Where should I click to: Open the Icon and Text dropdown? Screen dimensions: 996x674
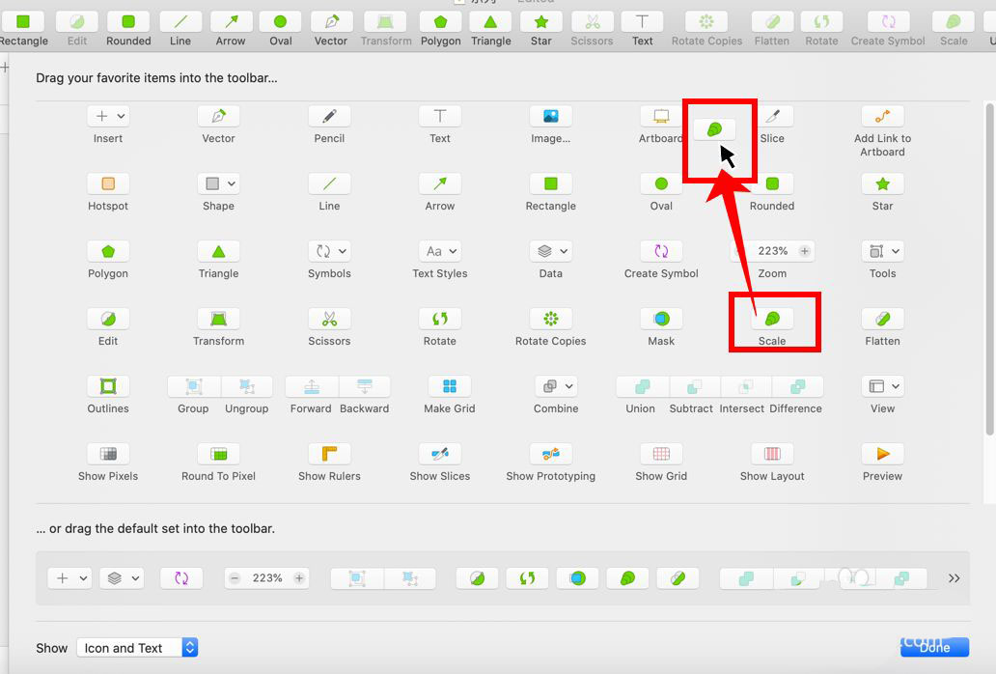click(x=137, y=647)
